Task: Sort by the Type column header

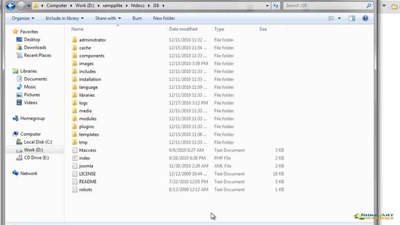Action: (219, 29)
